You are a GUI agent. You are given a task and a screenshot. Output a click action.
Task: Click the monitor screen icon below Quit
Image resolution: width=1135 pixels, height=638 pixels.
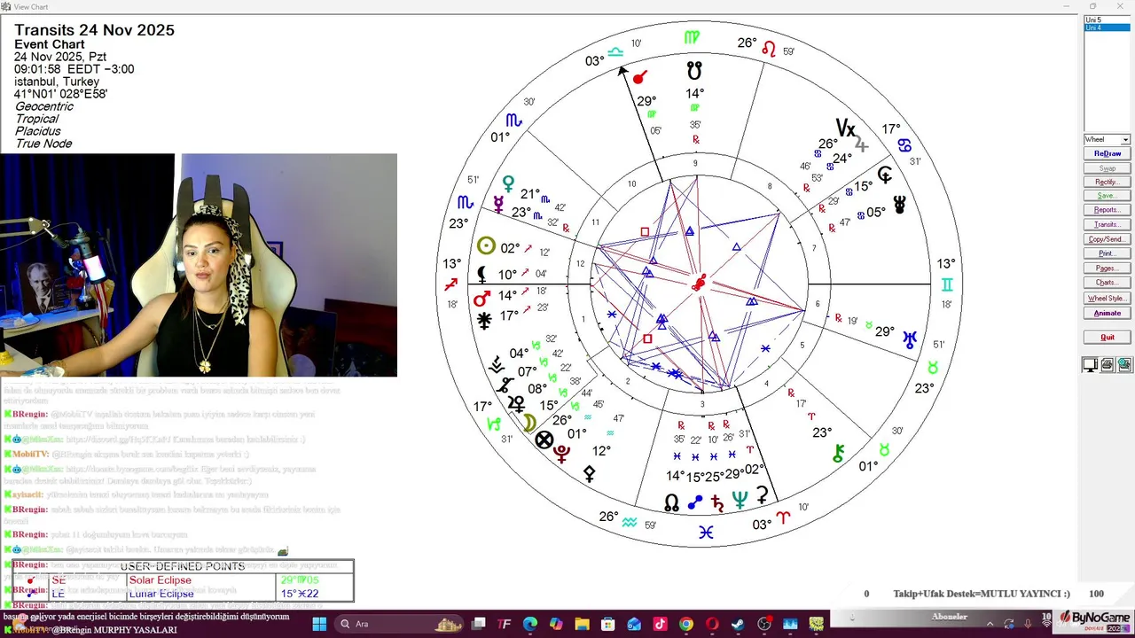coord(1091,365)
